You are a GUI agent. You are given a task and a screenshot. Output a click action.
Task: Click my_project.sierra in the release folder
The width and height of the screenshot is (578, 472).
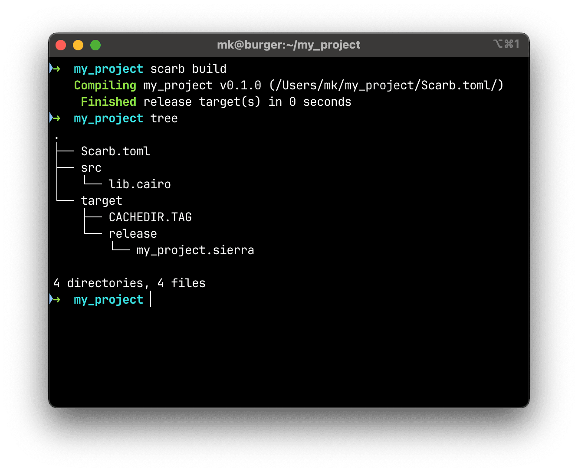195,250
